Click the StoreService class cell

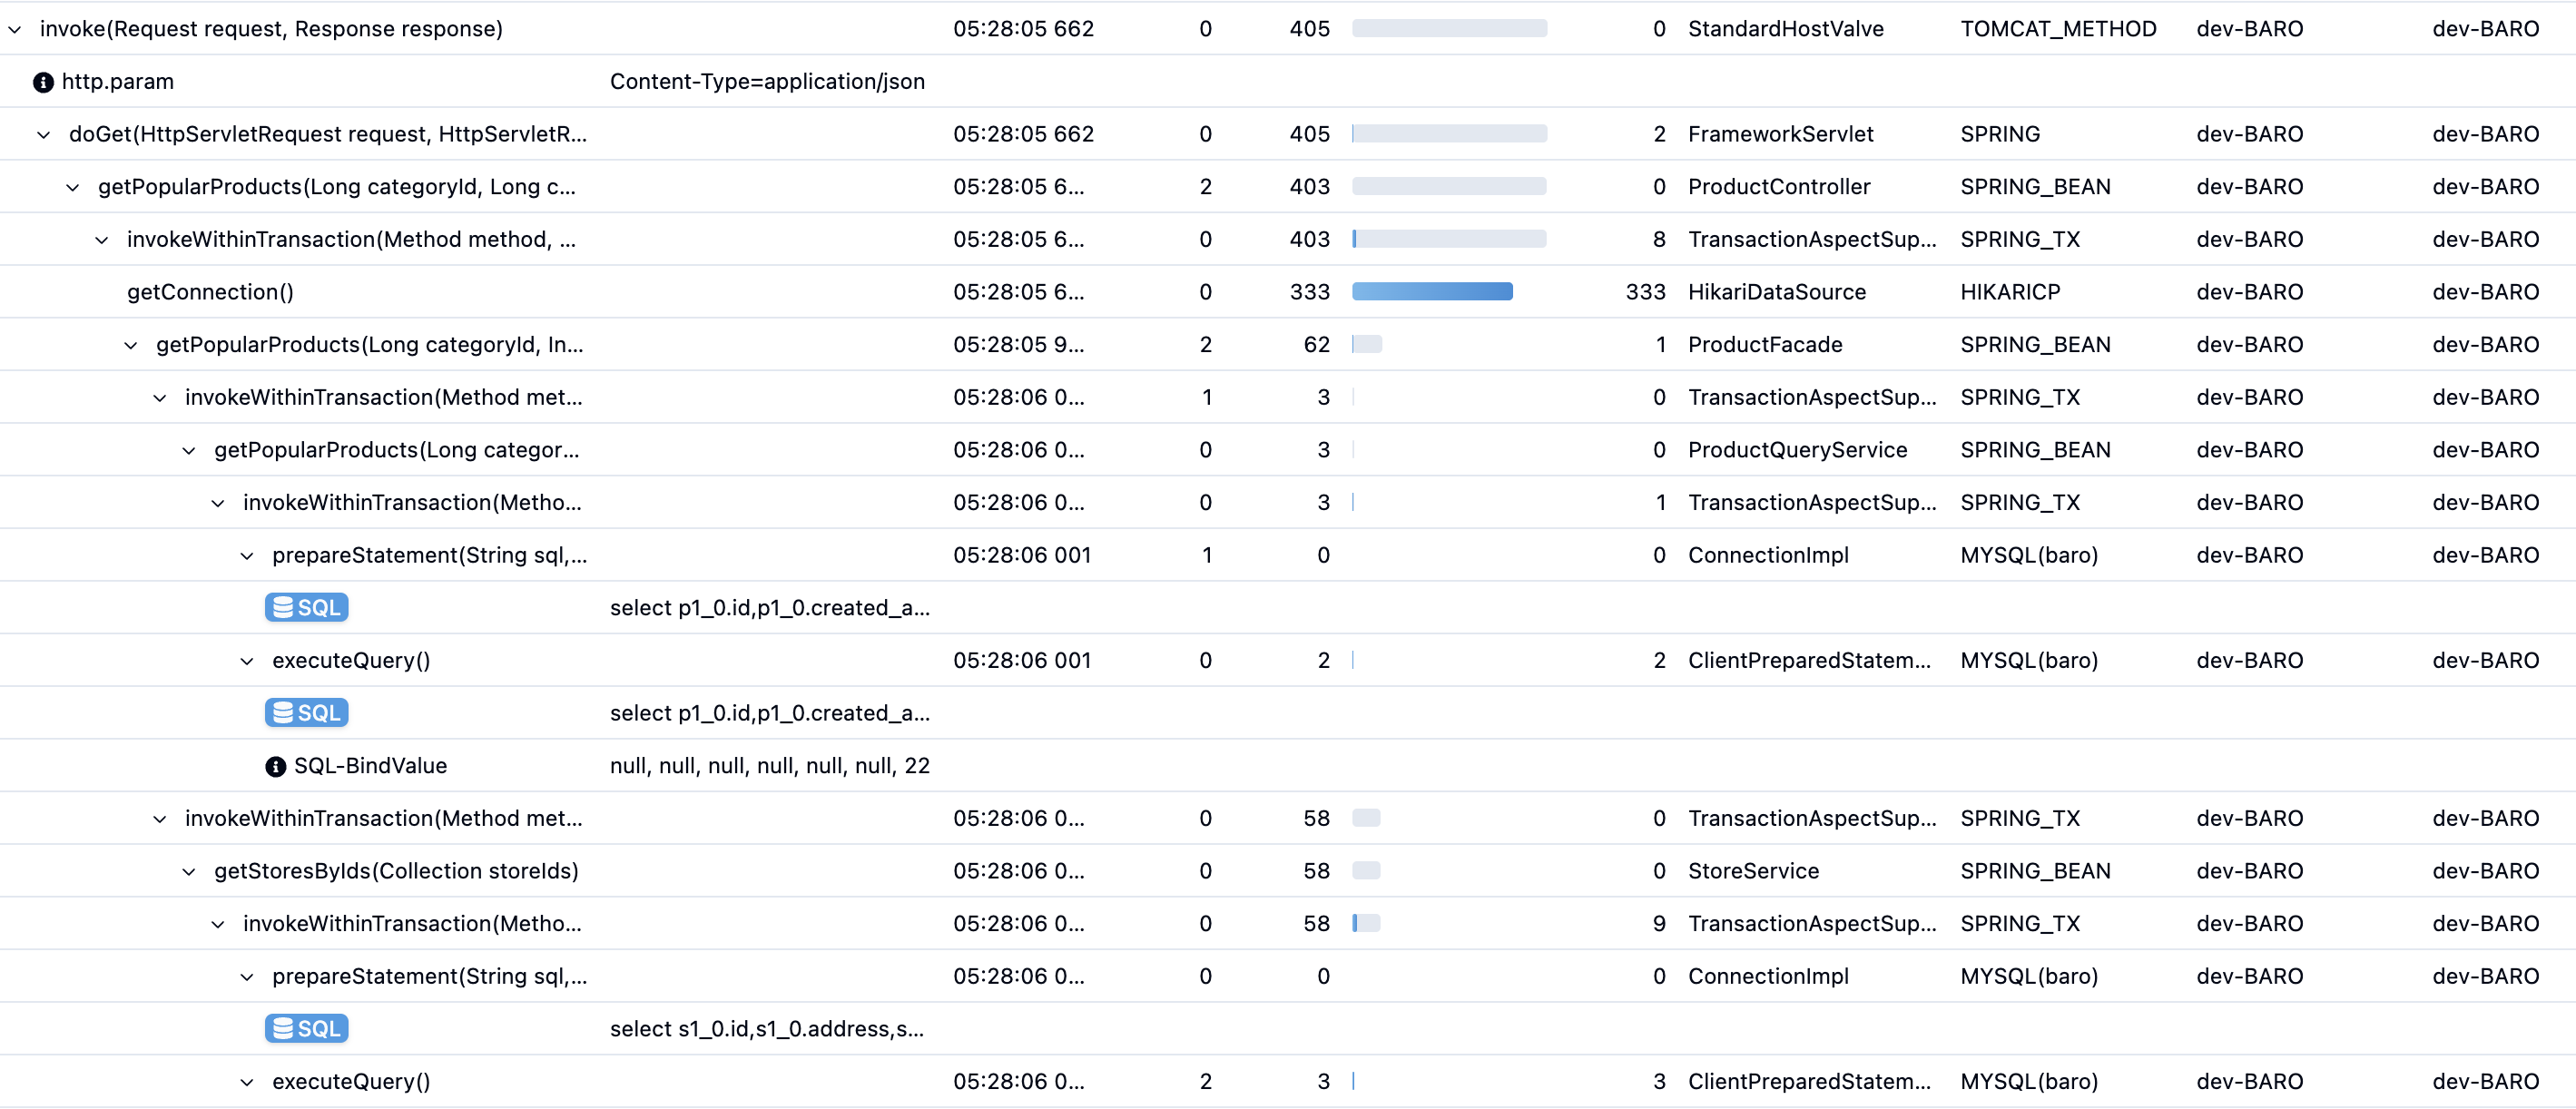click(1752, 871)
